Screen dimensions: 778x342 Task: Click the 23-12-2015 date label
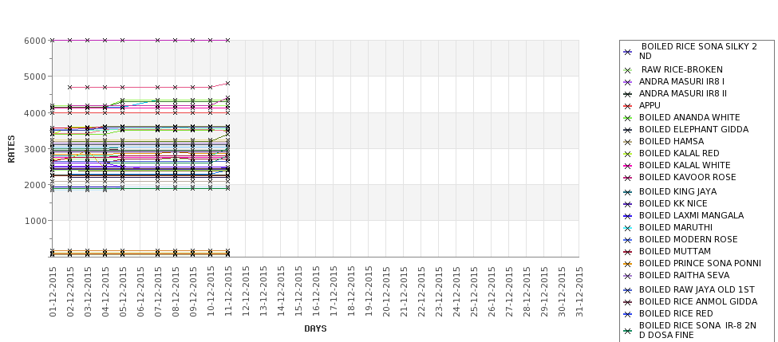[x=439, y=292]
